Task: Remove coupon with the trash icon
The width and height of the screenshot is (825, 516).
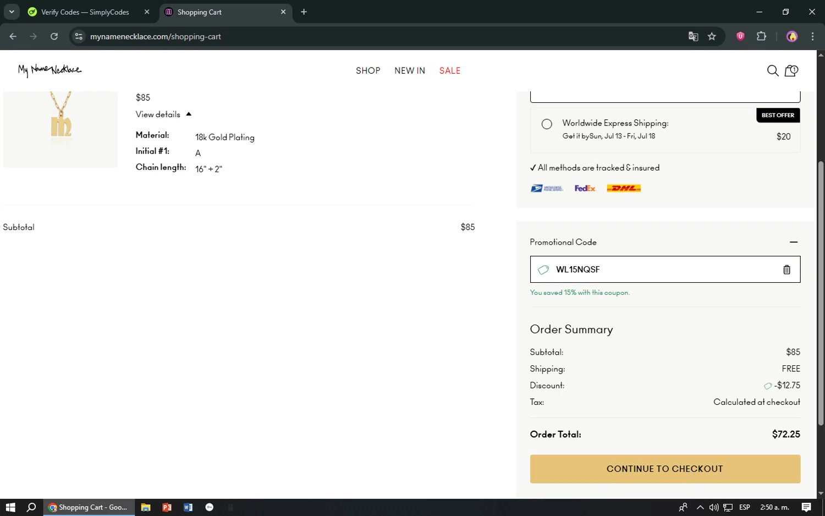Action: point(787,270)
